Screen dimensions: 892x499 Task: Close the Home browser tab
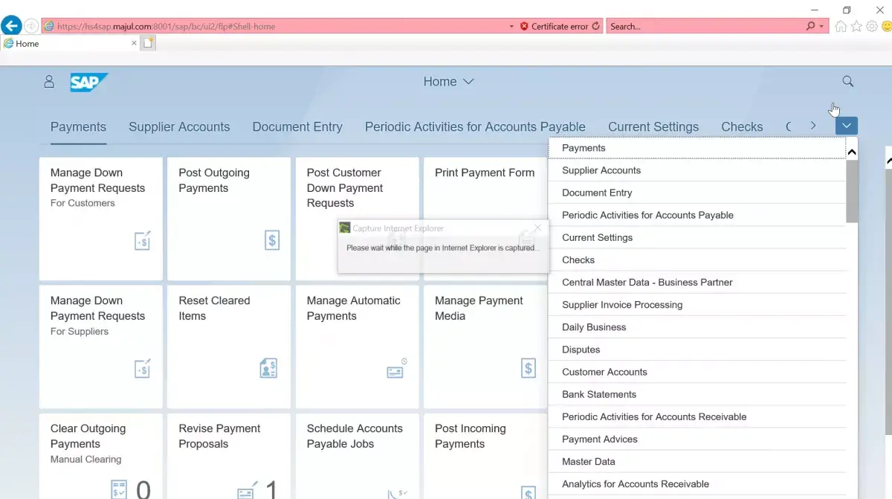135,43
